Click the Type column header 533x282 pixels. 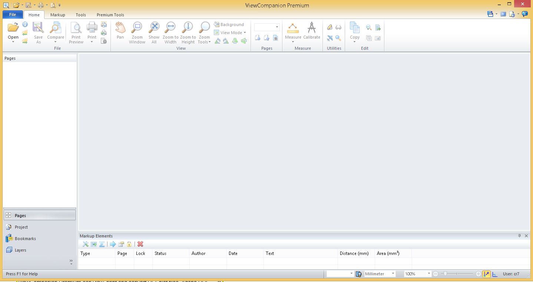pyautogui.click(x=97, y=253)
